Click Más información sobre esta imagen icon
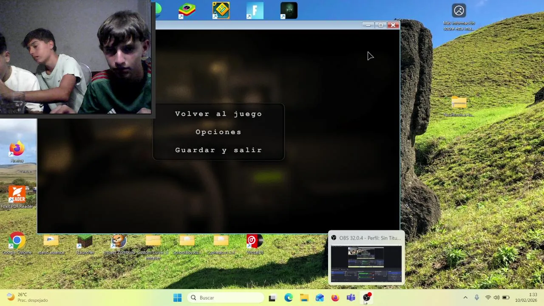Image resolution: width=544 pixels, height=306 pixels. (459, 17)
